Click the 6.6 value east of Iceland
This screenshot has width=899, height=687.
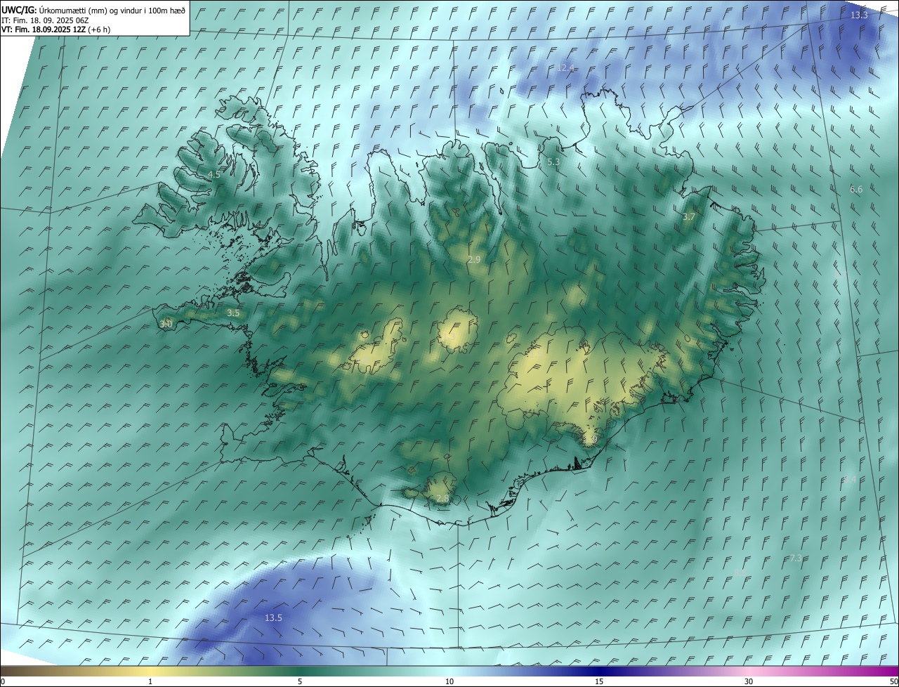[x=856, y=189]
